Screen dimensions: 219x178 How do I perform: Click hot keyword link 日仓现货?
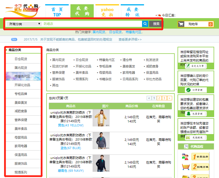click(115, 32)
